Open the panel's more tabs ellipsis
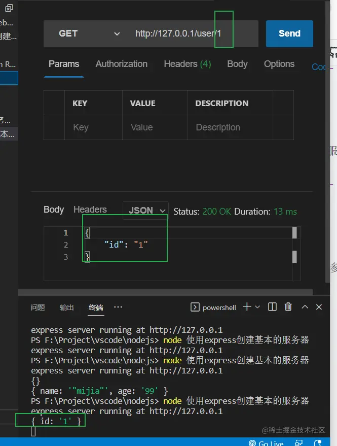Image resolution: width=337 pixels, height=446 pixels. pyautogui.click(x=118, y=307)
